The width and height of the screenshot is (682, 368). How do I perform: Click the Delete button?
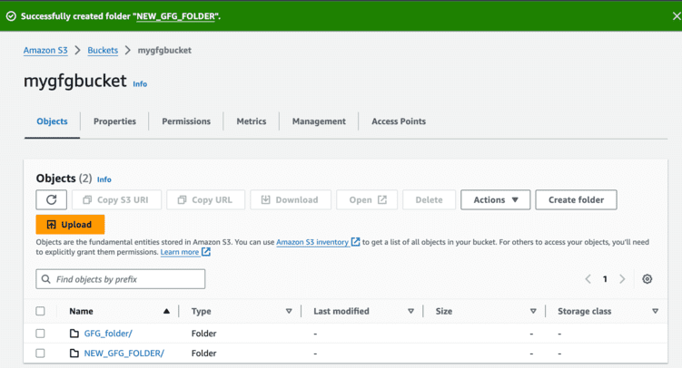tap(429, 199)
